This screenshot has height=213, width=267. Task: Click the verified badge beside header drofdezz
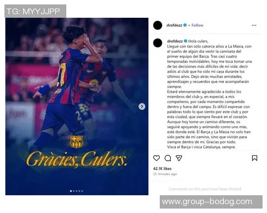pyautogui.click(x=185, y=25)
